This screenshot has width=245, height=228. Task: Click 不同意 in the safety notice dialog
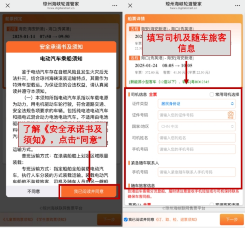[x=33, y=191]
